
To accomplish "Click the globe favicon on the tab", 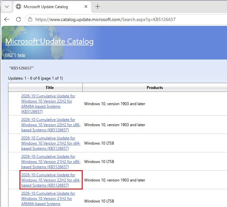I will pyautogui.click(x=18, y=6).
